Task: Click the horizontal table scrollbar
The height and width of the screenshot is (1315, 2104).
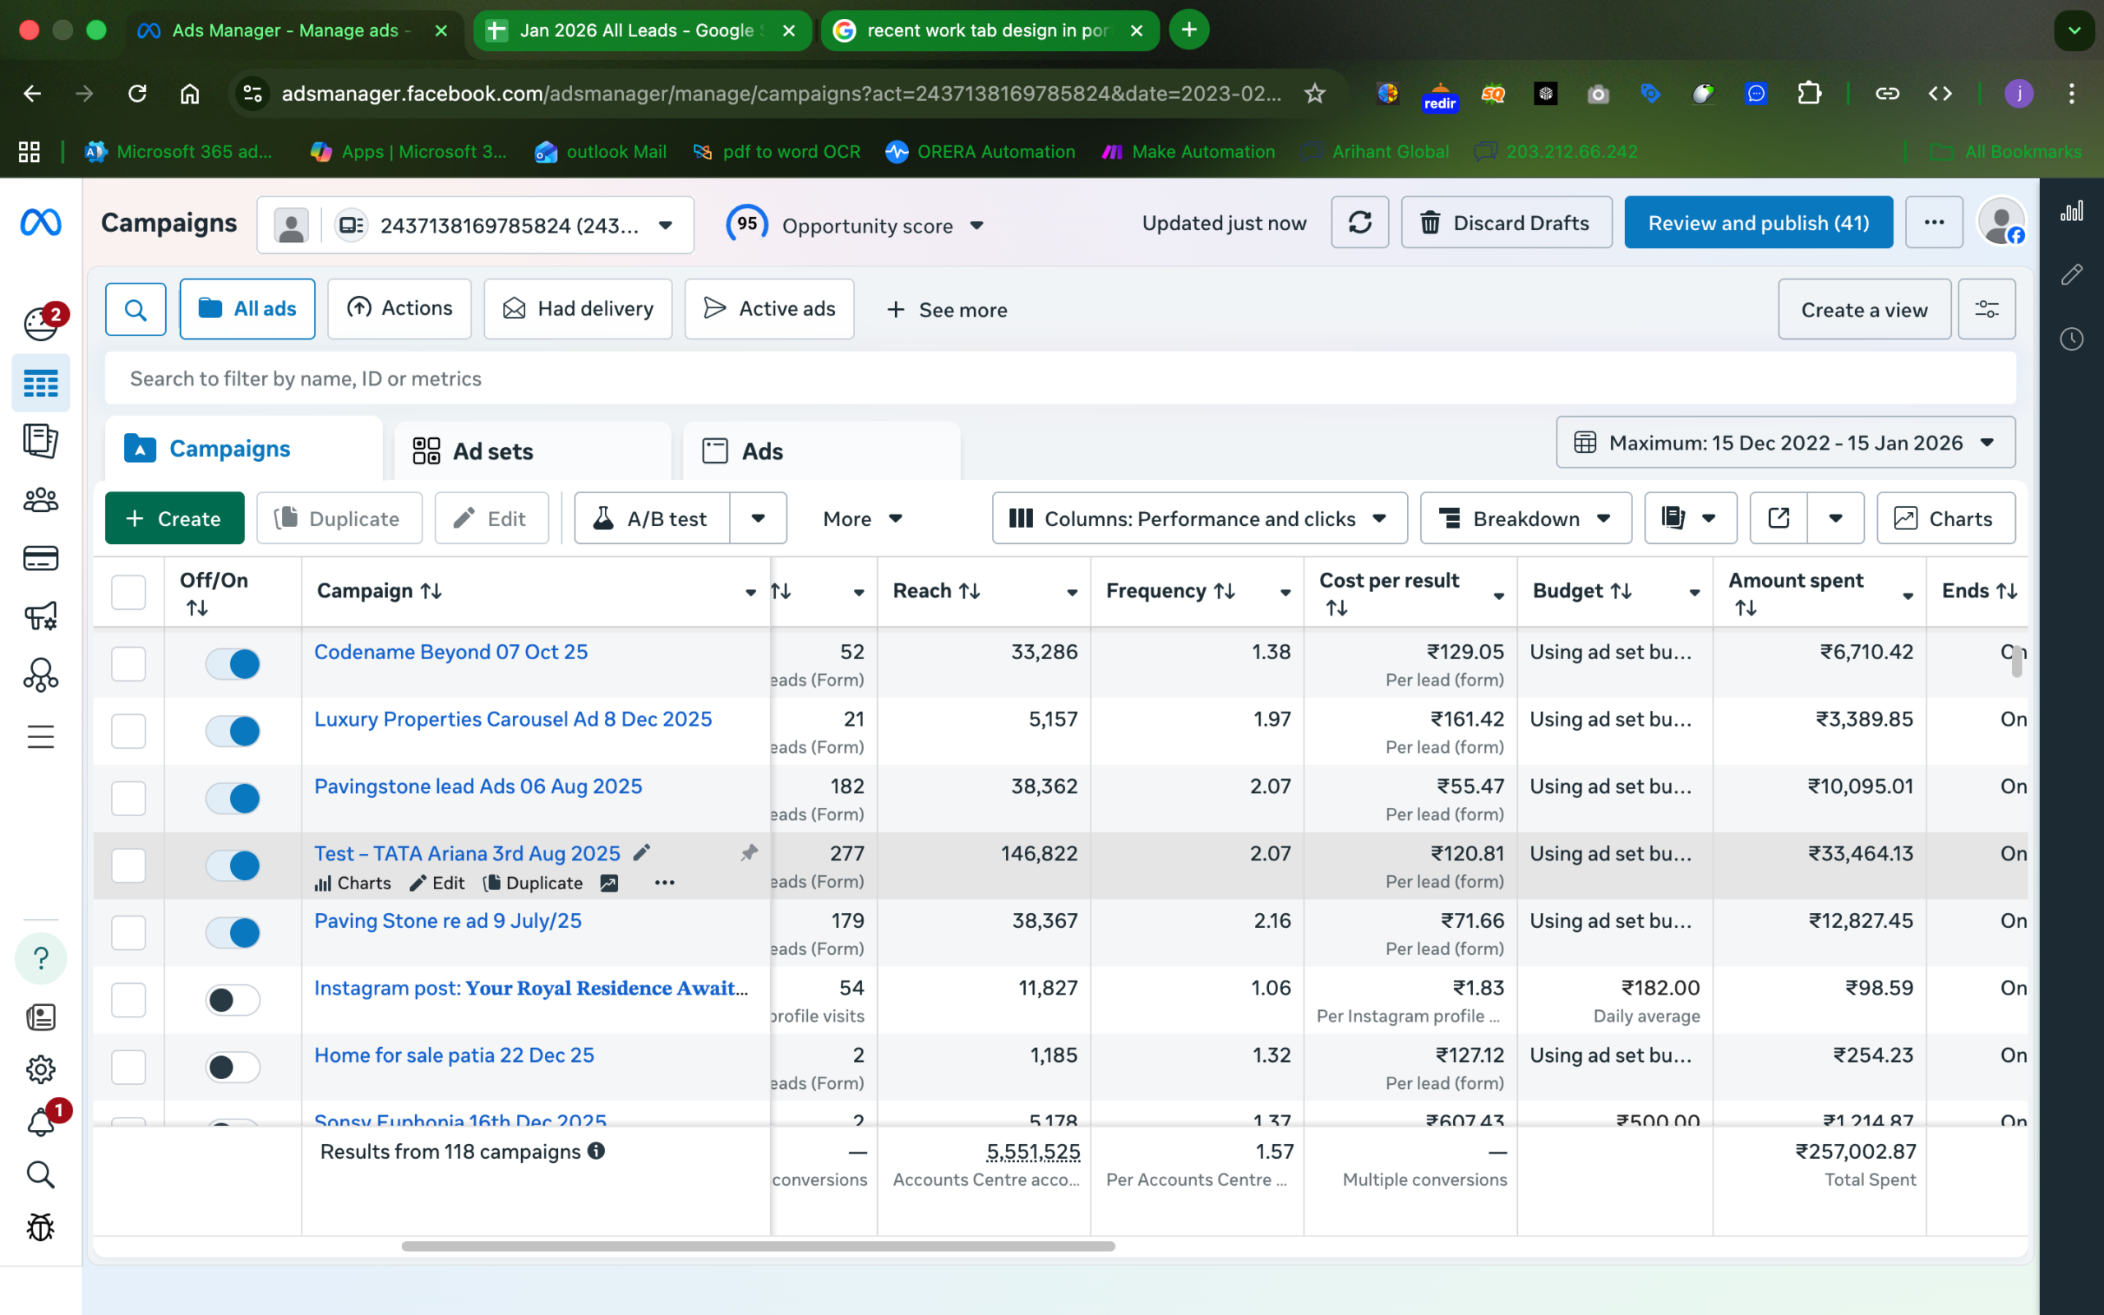Action: (x=758, y=1246)
